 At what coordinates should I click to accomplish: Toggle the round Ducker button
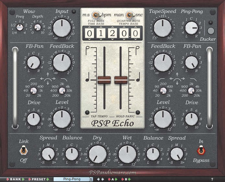point(211,31)
